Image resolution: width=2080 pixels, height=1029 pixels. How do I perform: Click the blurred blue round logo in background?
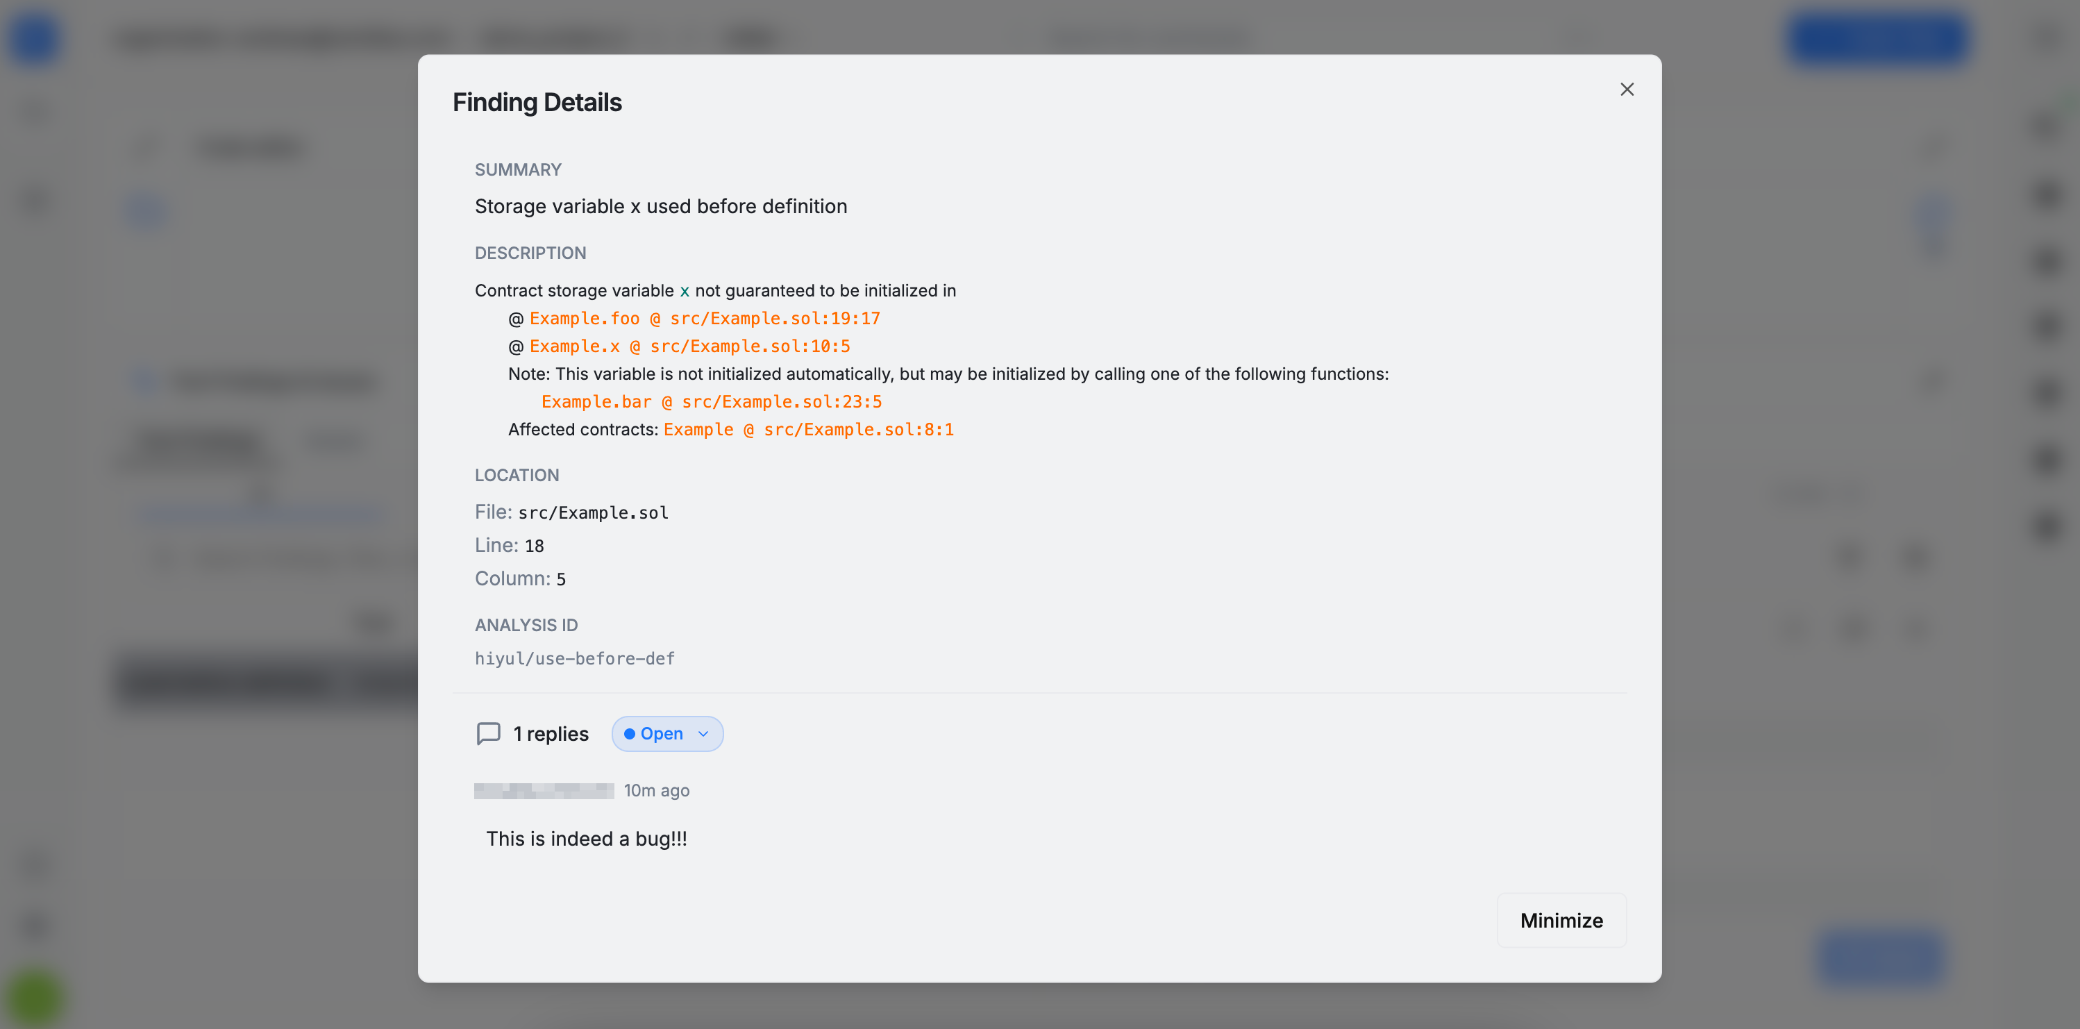(x=35, y=37)
